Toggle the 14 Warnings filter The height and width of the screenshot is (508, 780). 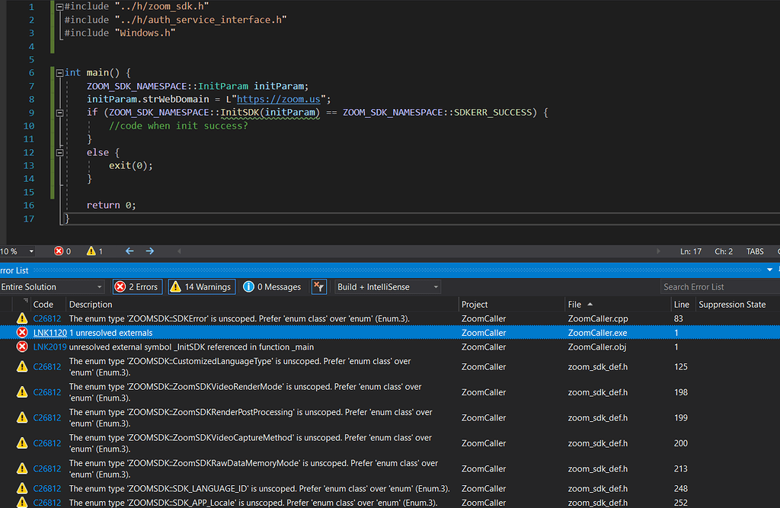pos(200,287)
